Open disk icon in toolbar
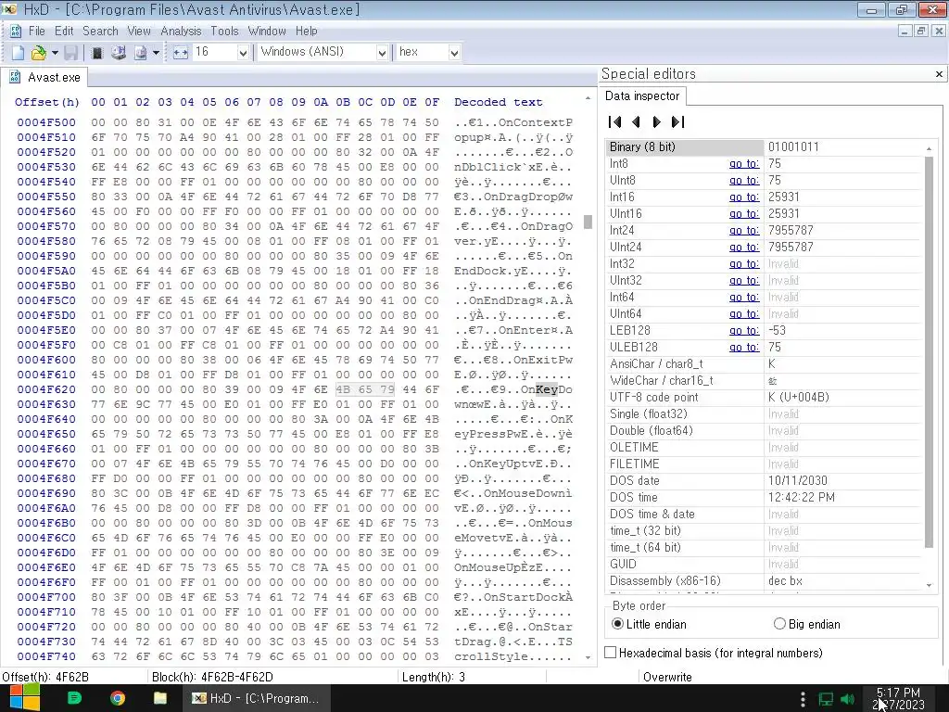Image resolution: width=949 pixels, height=712 pixels. [119, 53]
